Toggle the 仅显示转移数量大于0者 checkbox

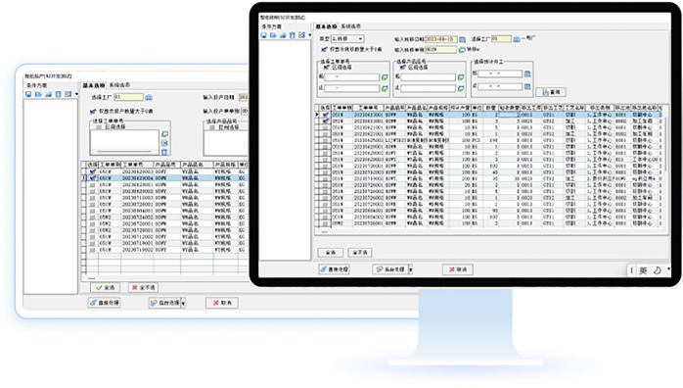click(x=324, y=50)
